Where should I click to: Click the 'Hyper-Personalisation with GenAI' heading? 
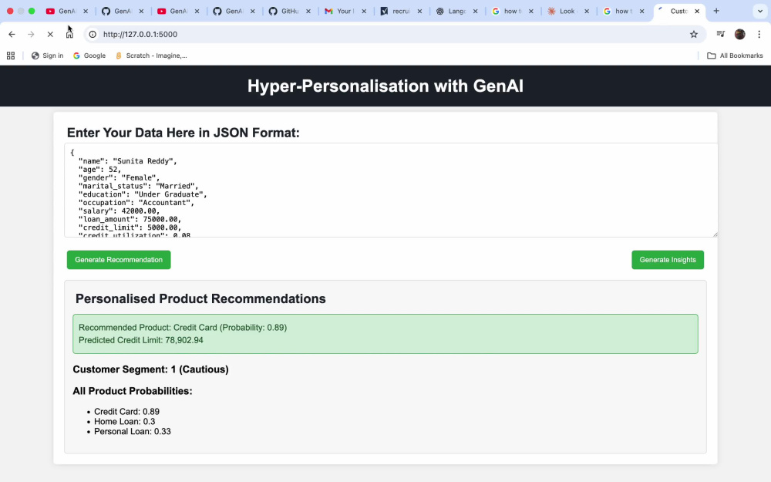(x=385, y=86)
